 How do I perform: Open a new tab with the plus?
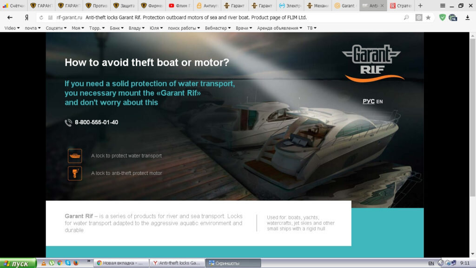pyautogui.click(x=420, y=6)
